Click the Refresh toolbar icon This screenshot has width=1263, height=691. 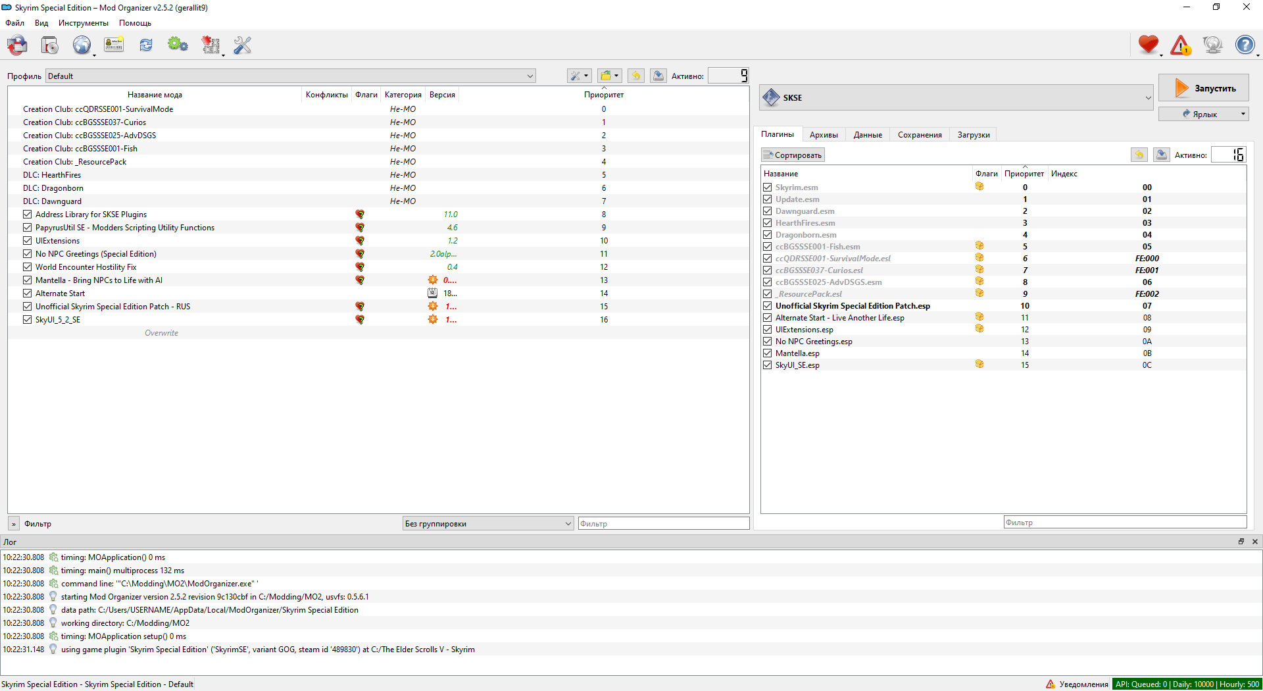(x=145, y=45)
